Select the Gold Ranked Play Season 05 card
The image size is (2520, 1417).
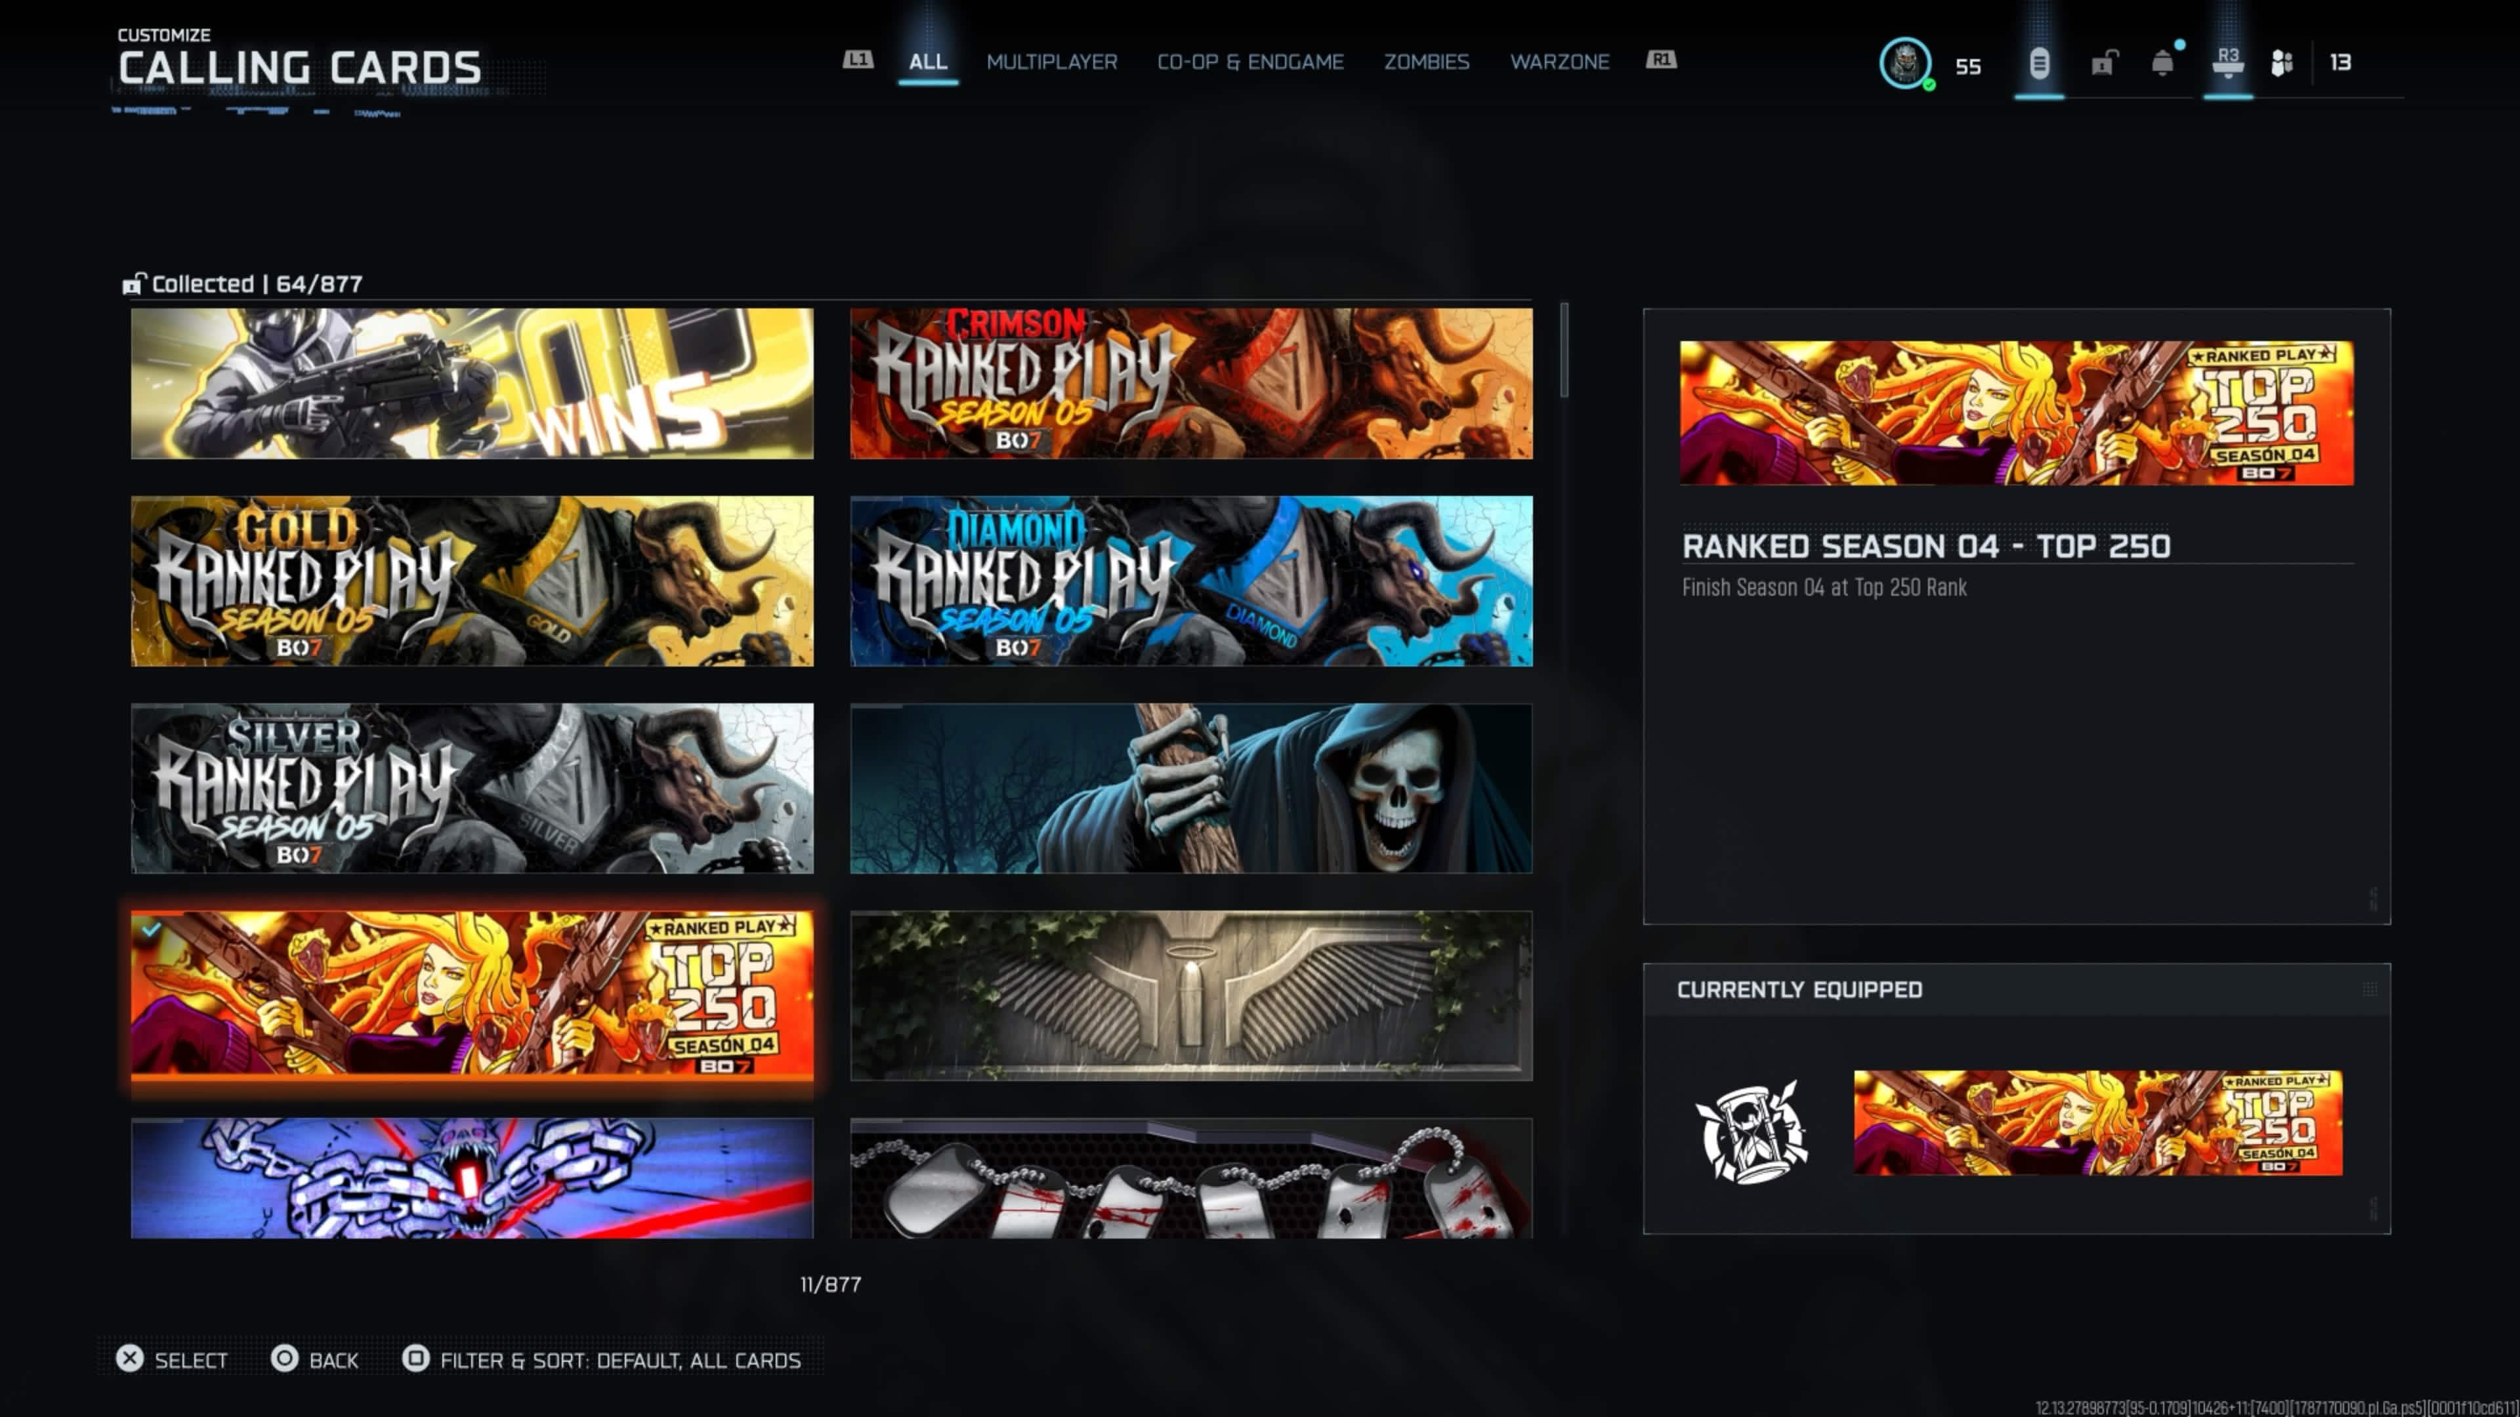pos(472,581)
